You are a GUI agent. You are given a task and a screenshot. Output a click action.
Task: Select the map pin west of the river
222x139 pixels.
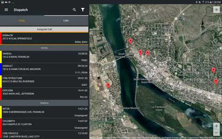pos(108,85)
